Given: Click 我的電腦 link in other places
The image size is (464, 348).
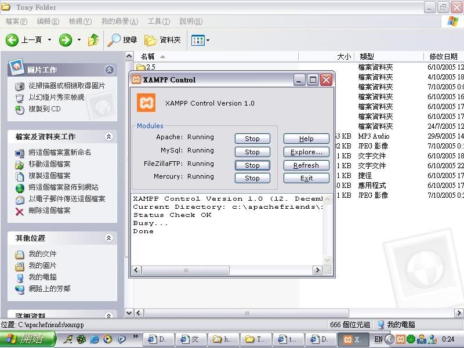Looking at the screenshot, I should coord(43,277).
